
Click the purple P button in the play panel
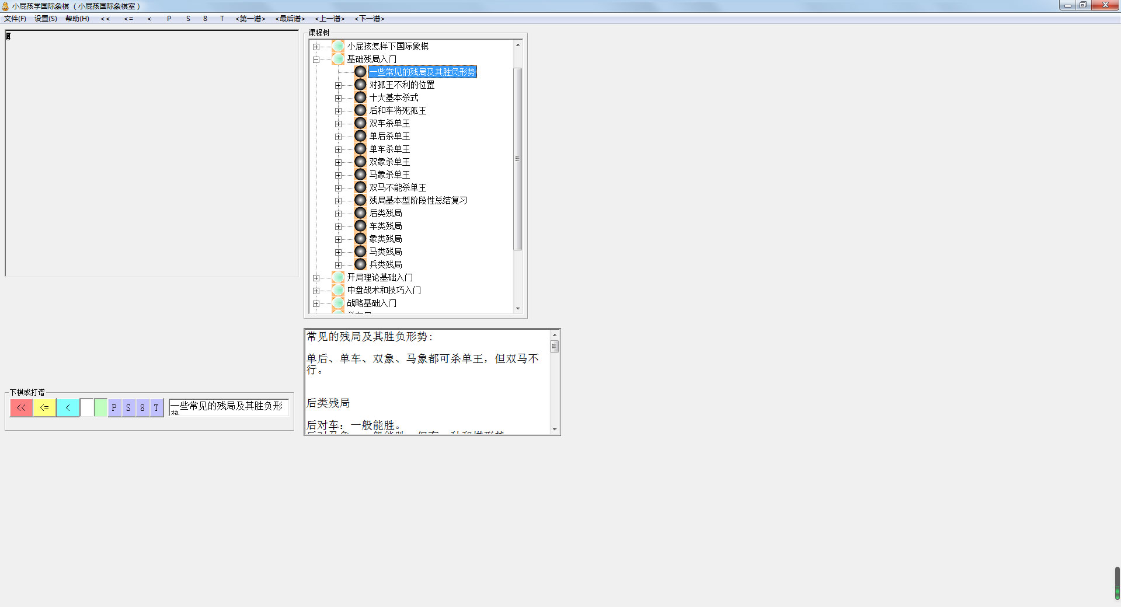114,407
